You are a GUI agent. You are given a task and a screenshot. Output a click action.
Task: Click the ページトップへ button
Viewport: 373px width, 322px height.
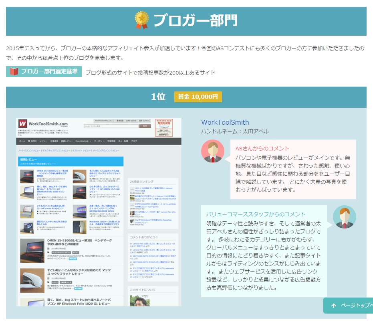(x=349, y=305)
